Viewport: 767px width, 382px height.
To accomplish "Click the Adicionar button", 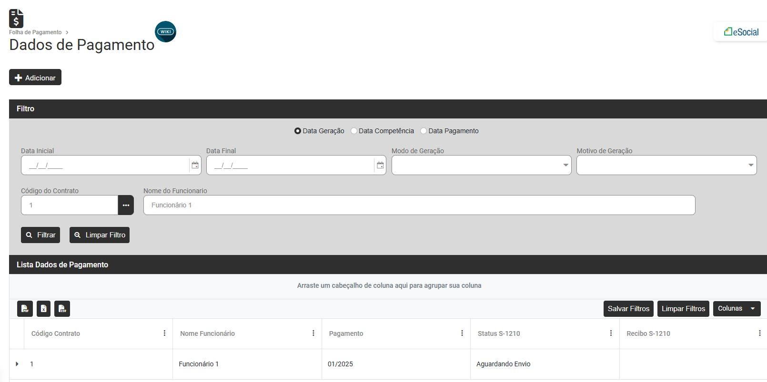I will coord(35,78).
